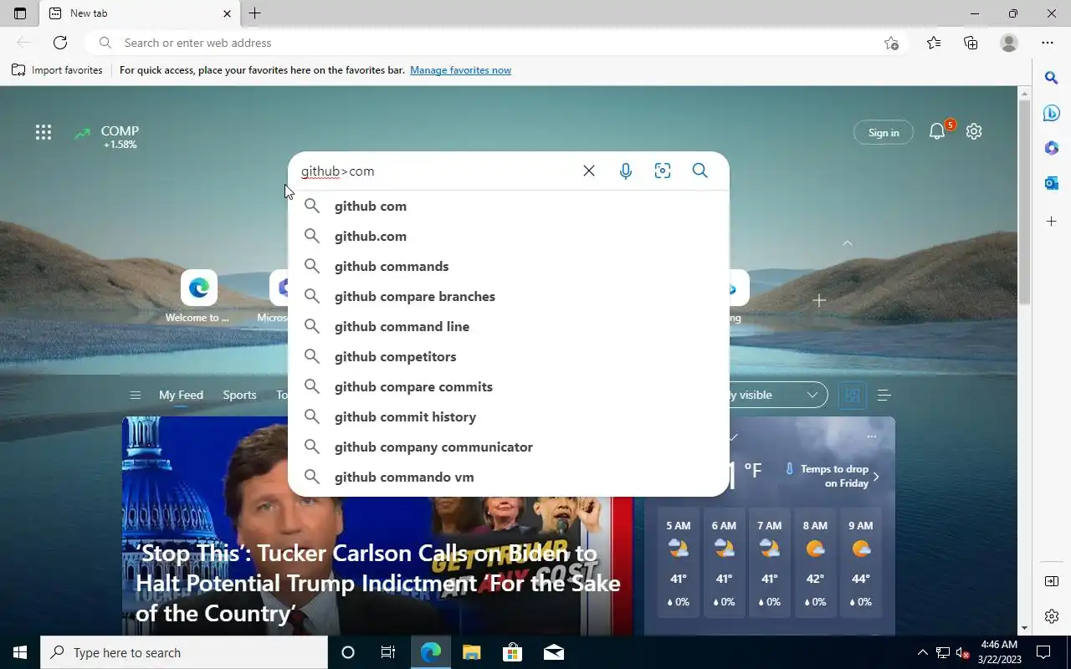Clear the search box text

[x=589, y=171]
